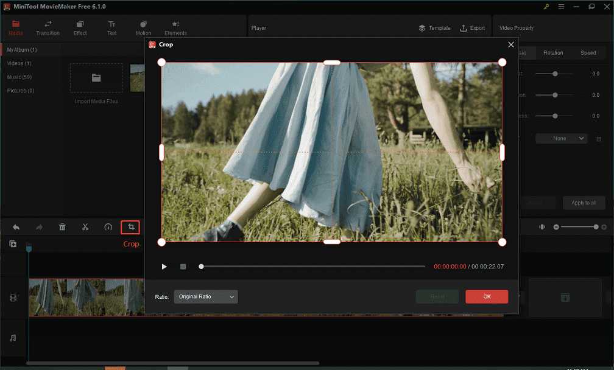Open the Ratio dropdown in the Crop dialog

point(206,296)
